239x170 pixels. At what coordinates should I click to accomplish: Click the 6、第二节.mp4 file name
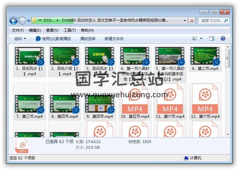coord(205,69)
